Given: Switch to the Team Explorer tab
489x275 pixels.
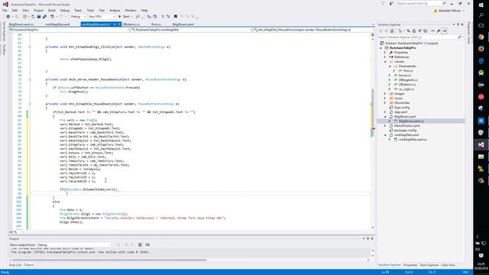Looking at the screenshot, I should pos(429,265).
